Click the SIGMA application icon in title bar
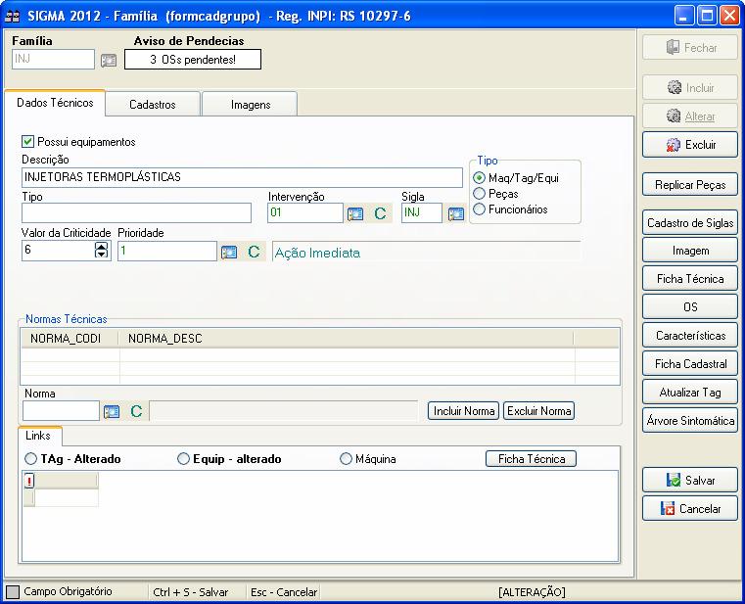 click(12, 16)
